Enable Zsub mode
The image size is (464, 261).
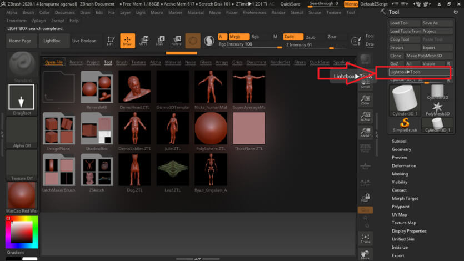(x=311, y=37)
